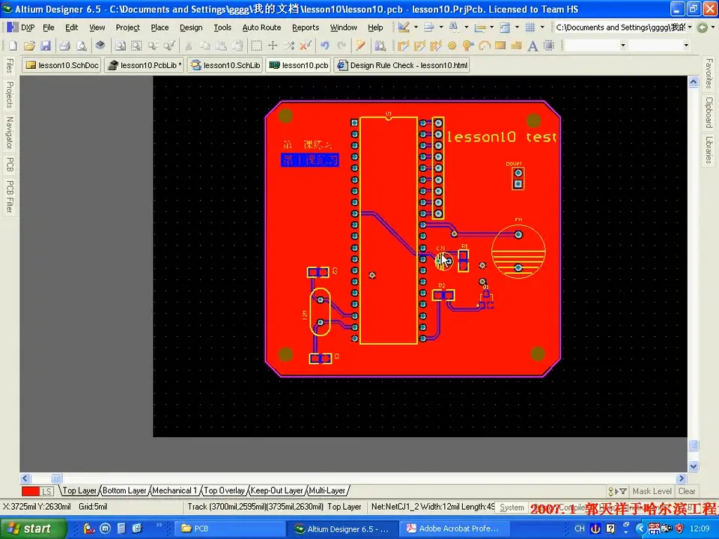Select the Keep-Out Layer tab
This screenshot has height=539, width=719.
276,490
